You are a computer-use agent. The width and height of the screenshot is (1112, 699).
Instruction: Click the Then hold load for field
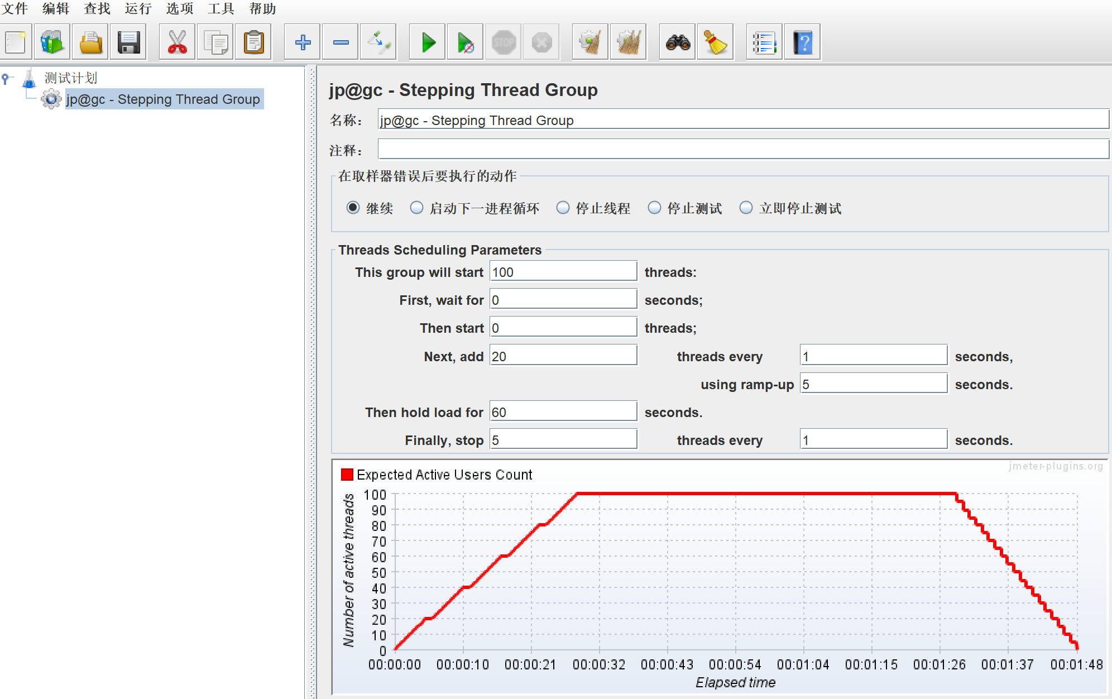pyautogui.click(x=563, y=412)
